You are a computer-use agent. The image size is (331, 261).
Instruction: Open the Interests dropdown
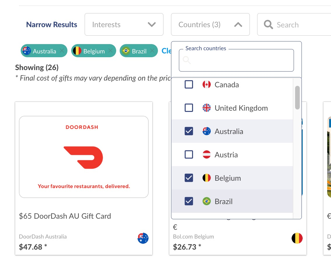(x=124, y=25)
